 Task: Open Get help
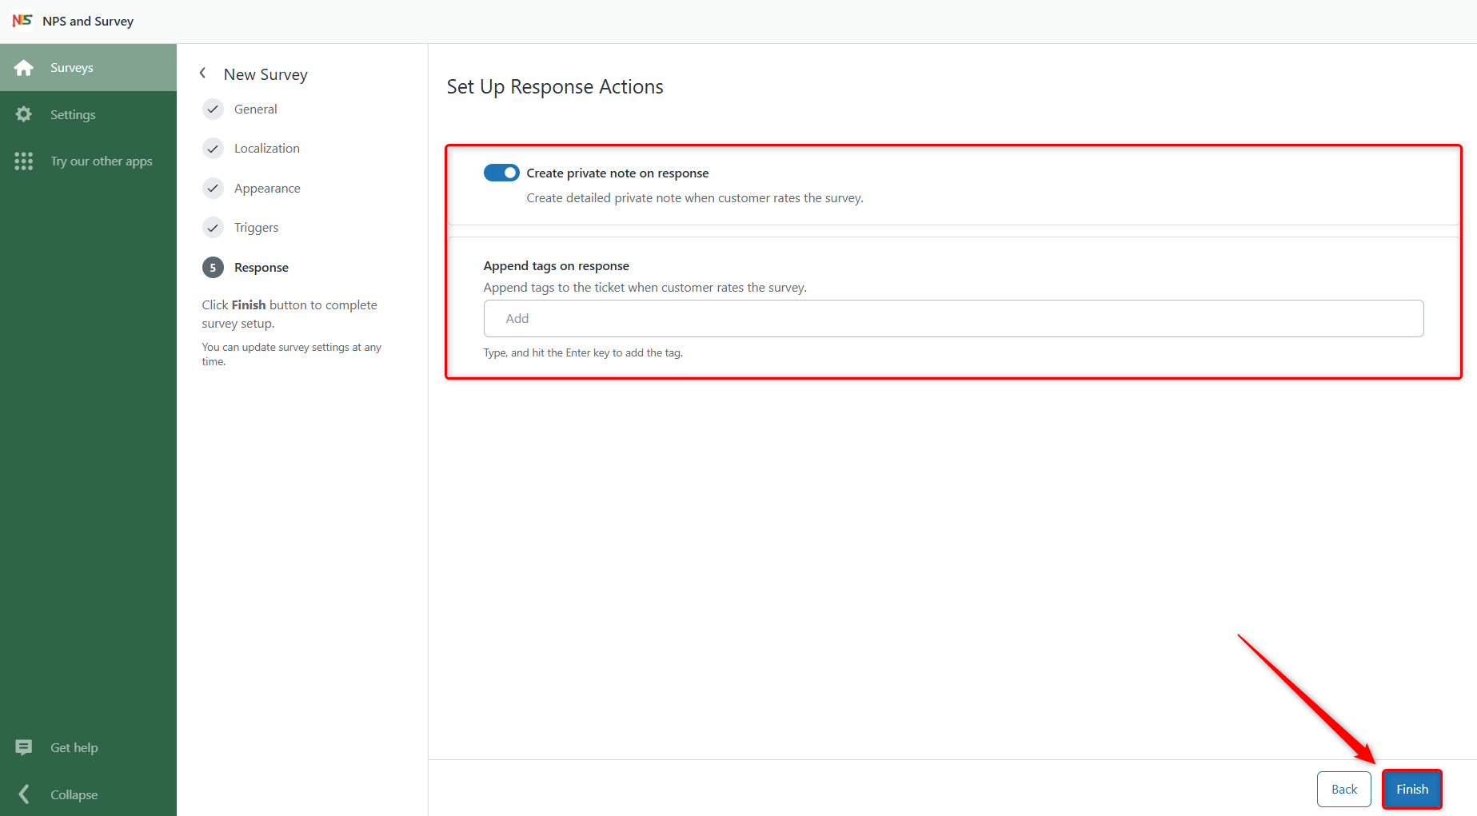coord(74,747)
